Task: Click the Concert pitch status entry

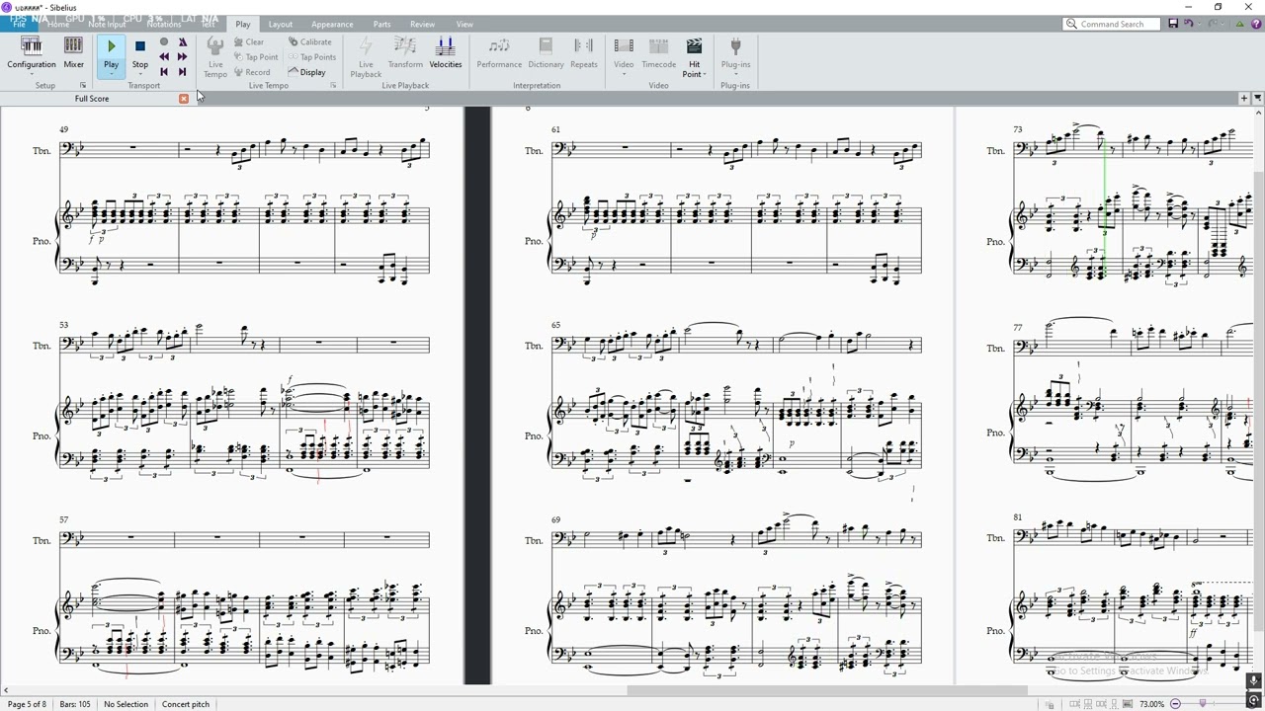Action: coord(186,704)
